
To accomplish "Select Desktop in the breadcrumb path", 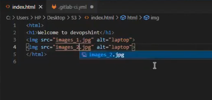I will pyautogui.click(x=56, y=18).
